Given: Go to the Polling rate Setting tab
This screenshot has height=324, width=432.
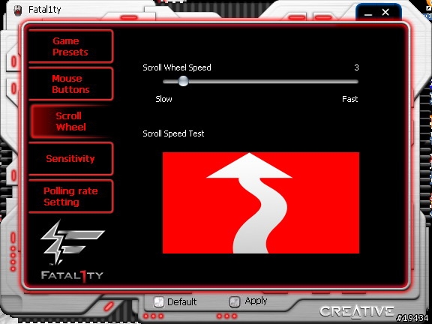Looking at the screenshot, I should click(70, 196).
